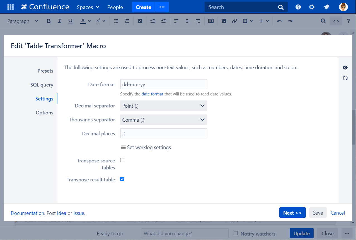
Task: Click the Bold formatting icon
Action: point(49,21)
